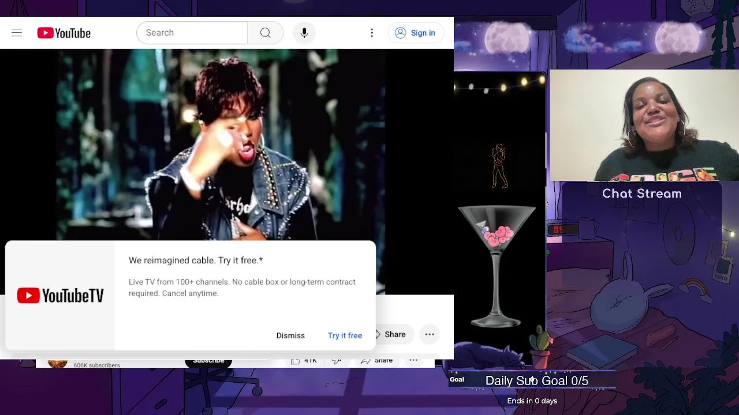The width and height of the screenshot is (739, 415).
Task: Dislike the video with thumbs-down
Action: point(337,361)
